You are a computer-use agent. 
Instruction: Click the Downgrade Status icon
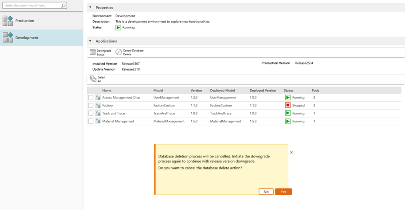coord(93,52)
